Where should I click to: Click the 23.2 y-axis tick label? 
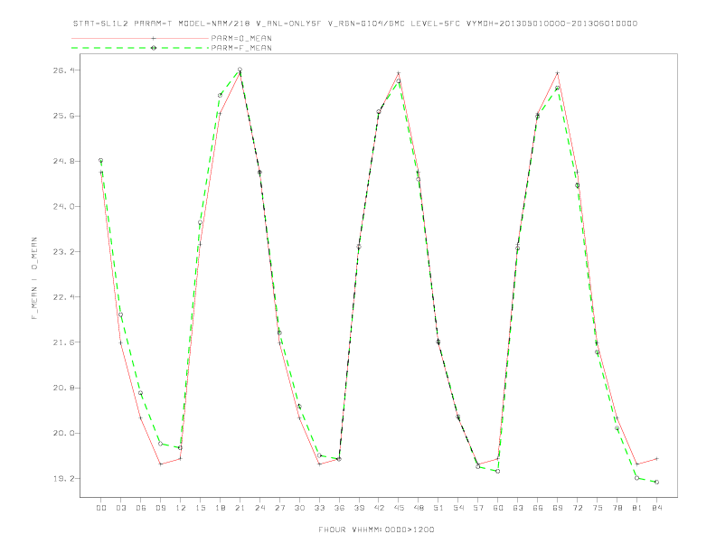(63, 252)
